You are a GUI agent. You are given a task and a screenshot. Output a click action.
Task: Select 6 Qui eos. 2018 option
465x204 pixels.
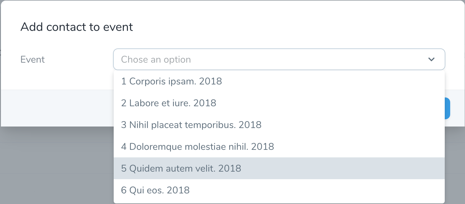(279, 190)
